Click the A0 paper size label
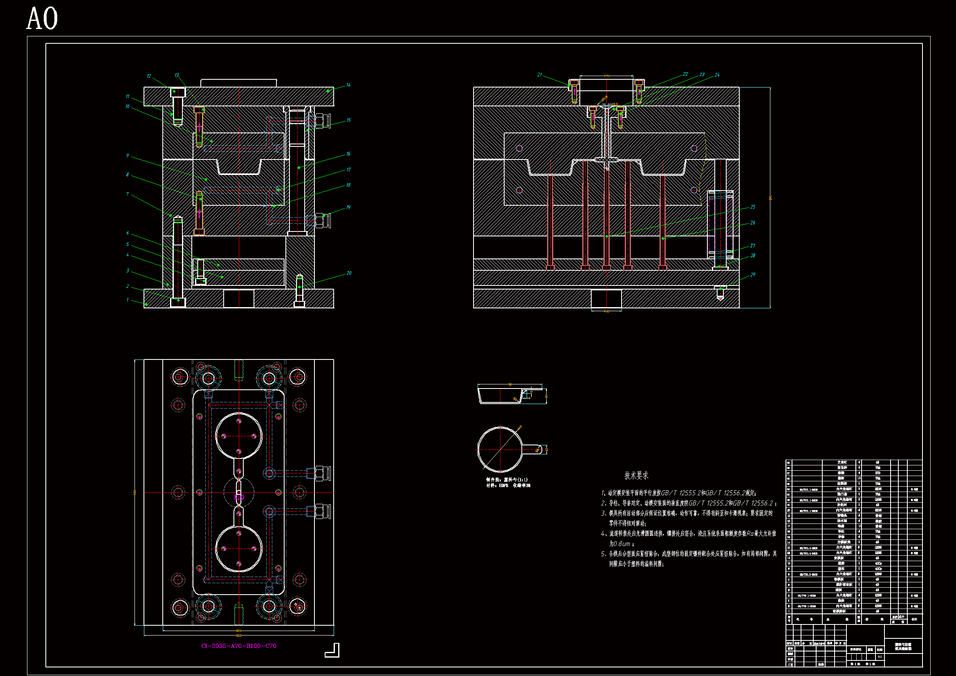The image size is (956, 676). 42,19
